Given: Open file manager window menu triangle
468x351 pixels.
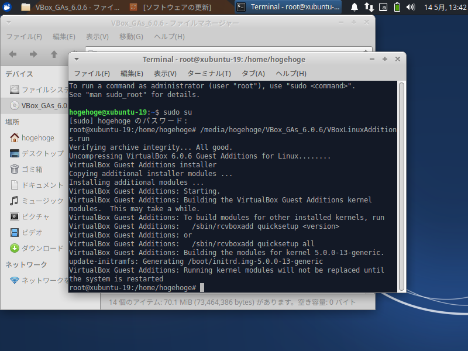Looking at the screenshot, I should pos(9,23).
